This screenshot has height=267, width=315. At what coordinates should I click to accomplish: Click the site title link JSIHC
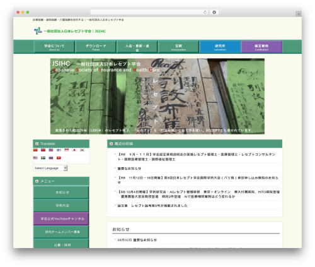74,31
